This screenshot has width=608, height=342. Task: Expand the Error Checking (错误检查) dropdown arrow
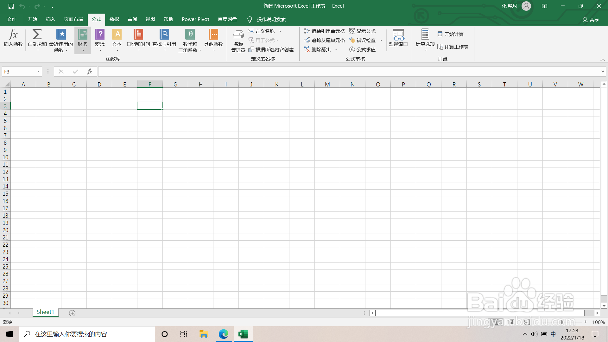click(381, 40)
